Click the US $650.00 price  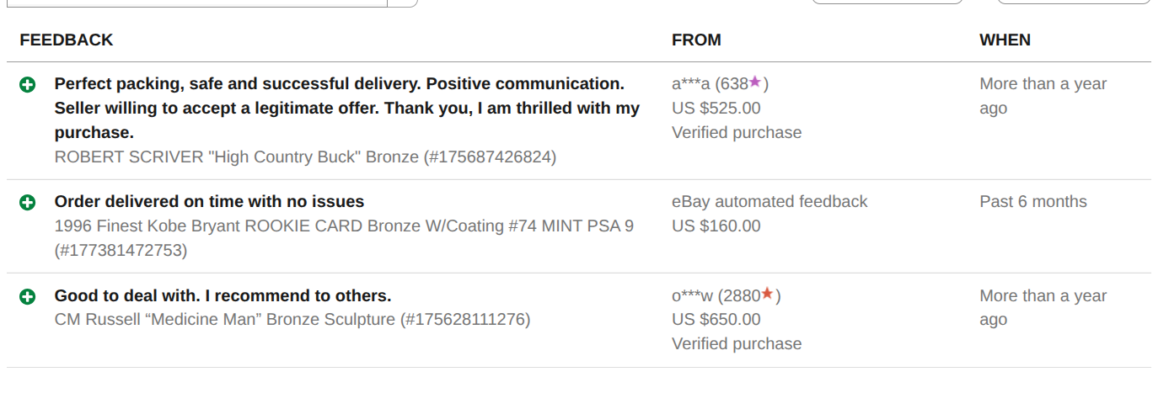[716, 320]
